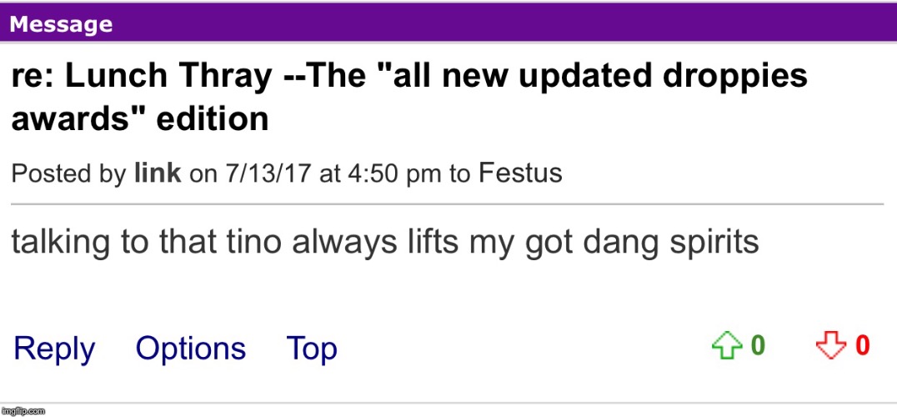The image size is (897, 417).
Task: Click the 4:50 pm post time
Action: click(379, 173)
